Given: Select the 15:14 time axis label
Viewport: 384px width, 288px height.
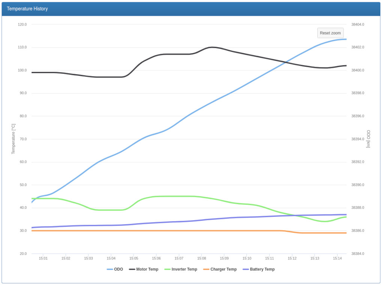Looking at the screenshot, I should [337, 258].
